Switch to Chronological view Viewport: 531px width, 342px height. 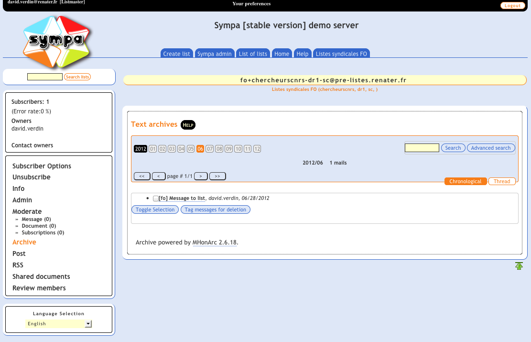click(x=466, y=181)
